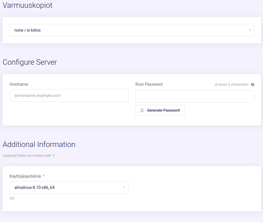The image size is (263, 222).
Task: Click the required asterisk next to Käyttöjärjestelmä
Action: coord(43,176)
